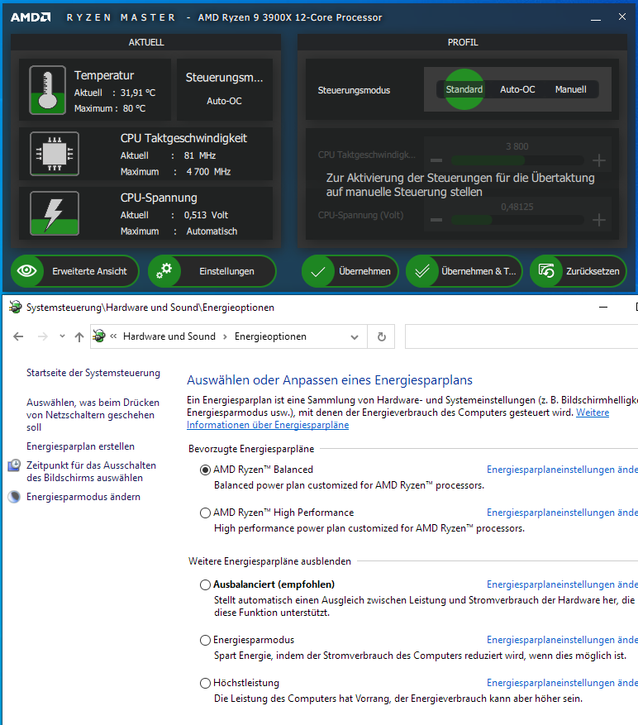Decrease CPU-Spannung with minus button
Screen dimensions: 638x725
tap(436, 220)
